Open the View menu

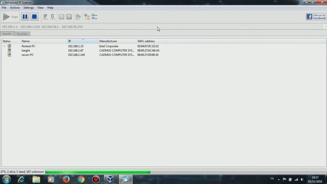coord(40,8)
